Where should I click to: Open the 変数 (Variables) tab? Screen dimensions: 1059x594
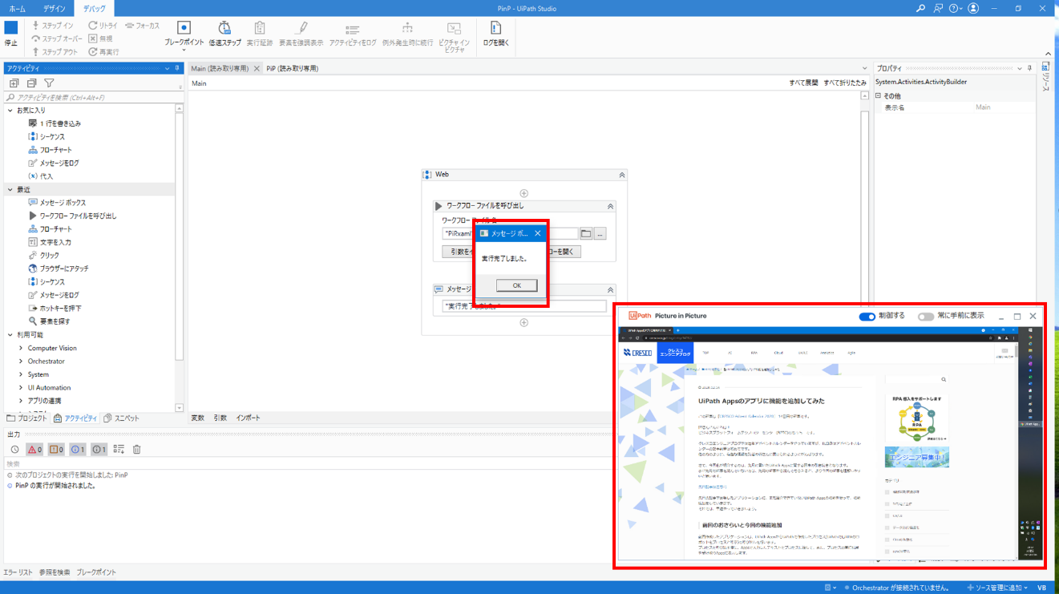pos(197,418)
